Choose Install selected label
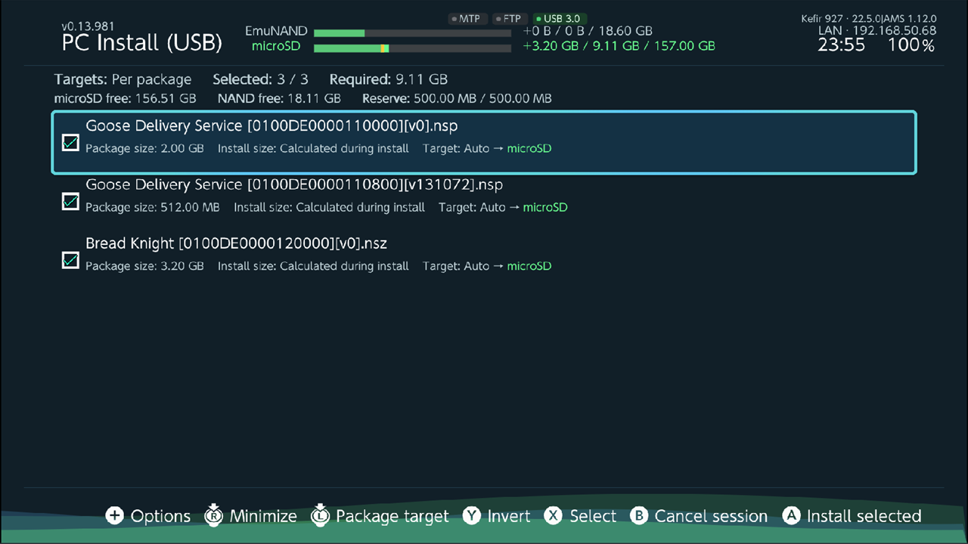968x544 pixels. tap(864, 516)
